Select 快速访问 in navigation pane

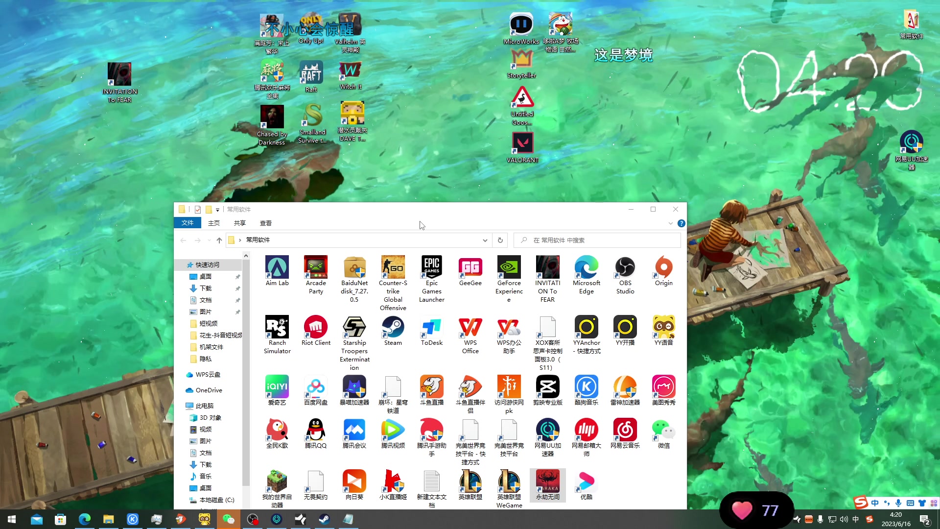tap(208, 264)
